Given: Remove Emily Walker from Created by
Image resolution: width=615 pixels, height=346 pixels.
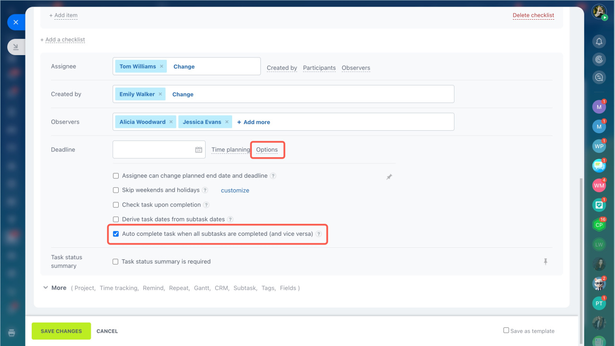Looking at the screenshot, I should pos(160,94).
